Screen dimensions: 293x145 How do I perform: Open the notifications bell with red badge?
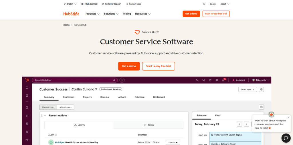tap(223, 80)
